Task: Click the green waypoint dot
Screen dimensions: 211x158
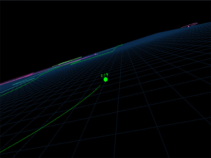Action: [x=105, y=79]
